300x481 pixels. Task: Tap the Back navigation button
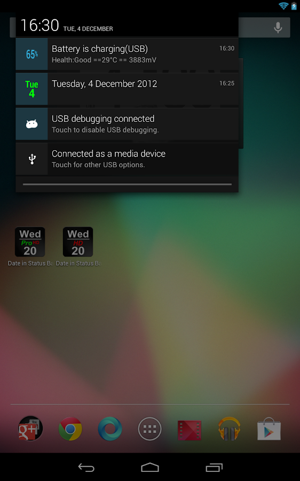[x=86, y=468]
